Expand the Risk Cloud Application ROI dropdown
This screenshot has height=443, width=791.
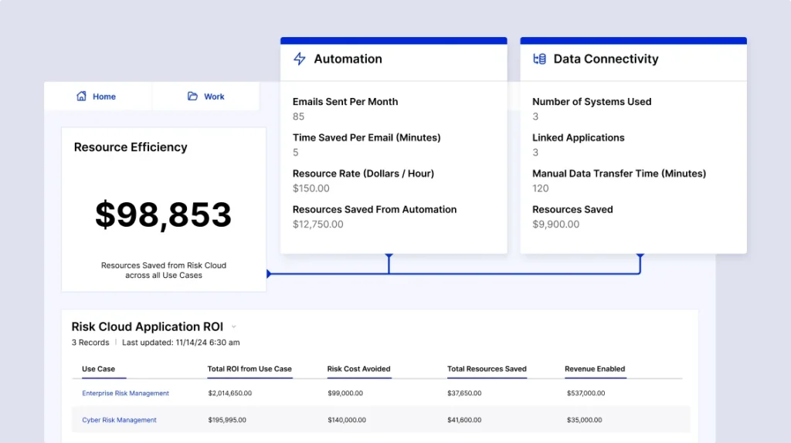233,326
